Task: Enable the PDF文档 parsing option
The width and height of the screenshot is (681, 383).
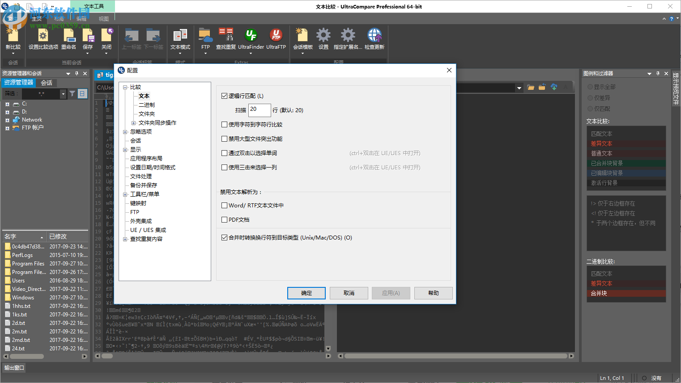Action: coord(225,219)
